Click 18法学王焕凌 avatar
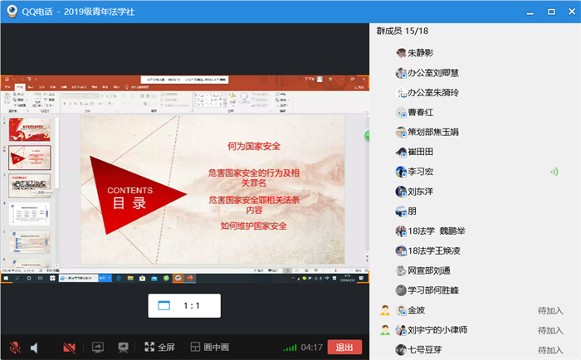 pos(401,251)
